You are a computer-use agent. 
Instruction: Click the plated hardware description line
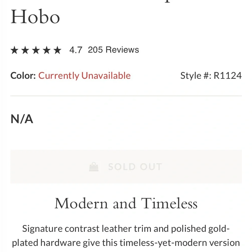pyautogui.click(x=126, y=243)
